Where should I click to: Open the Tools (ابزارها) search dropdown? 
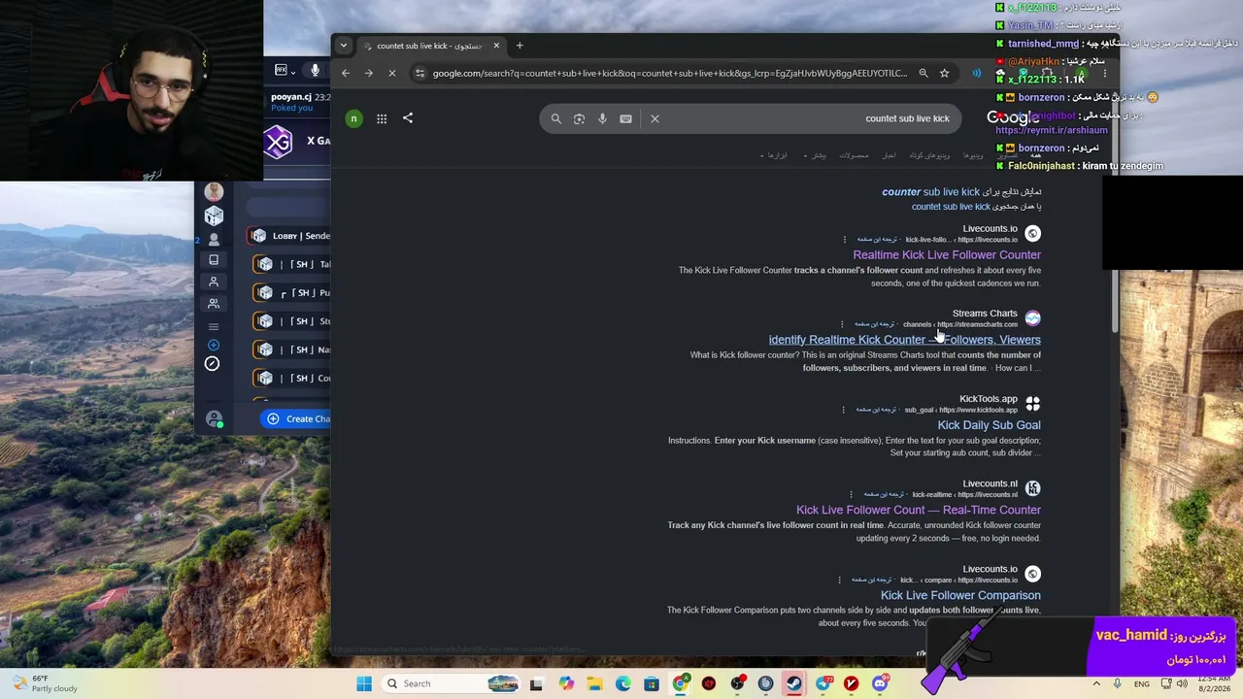coord(775,155)
